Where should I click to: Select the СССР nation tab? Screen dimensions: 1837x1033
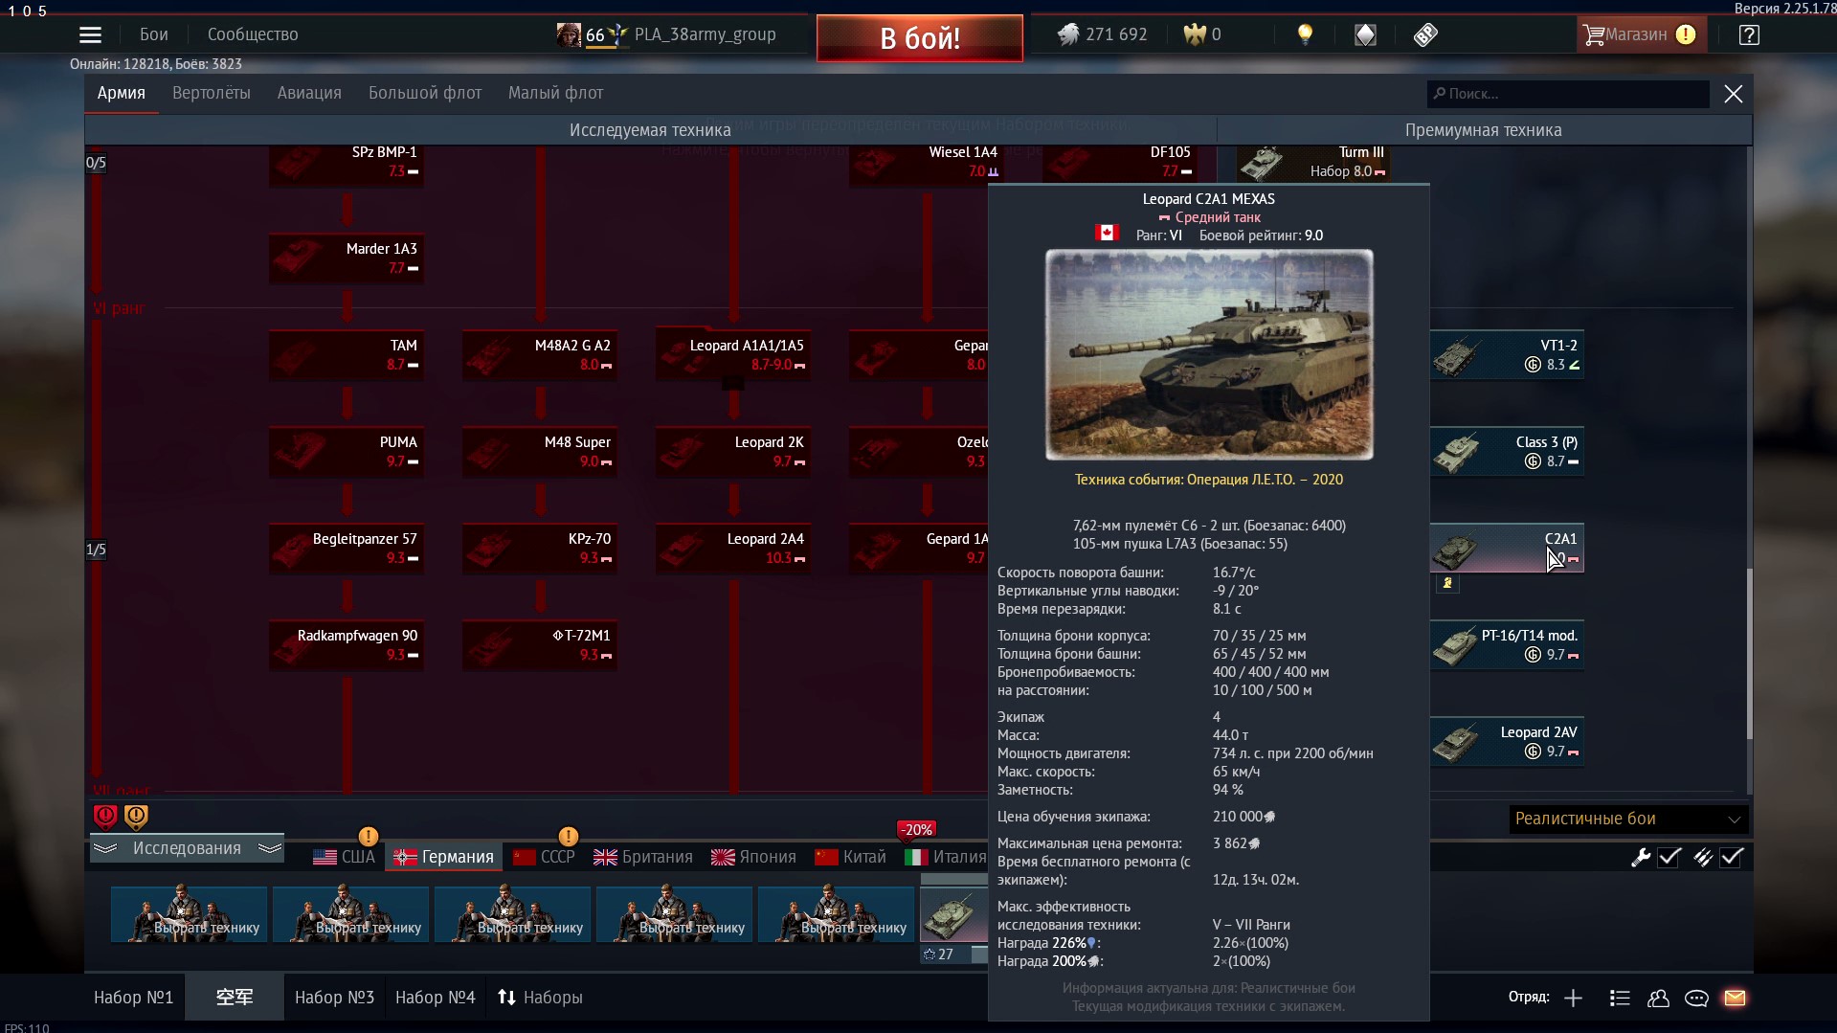pos(544,857)
